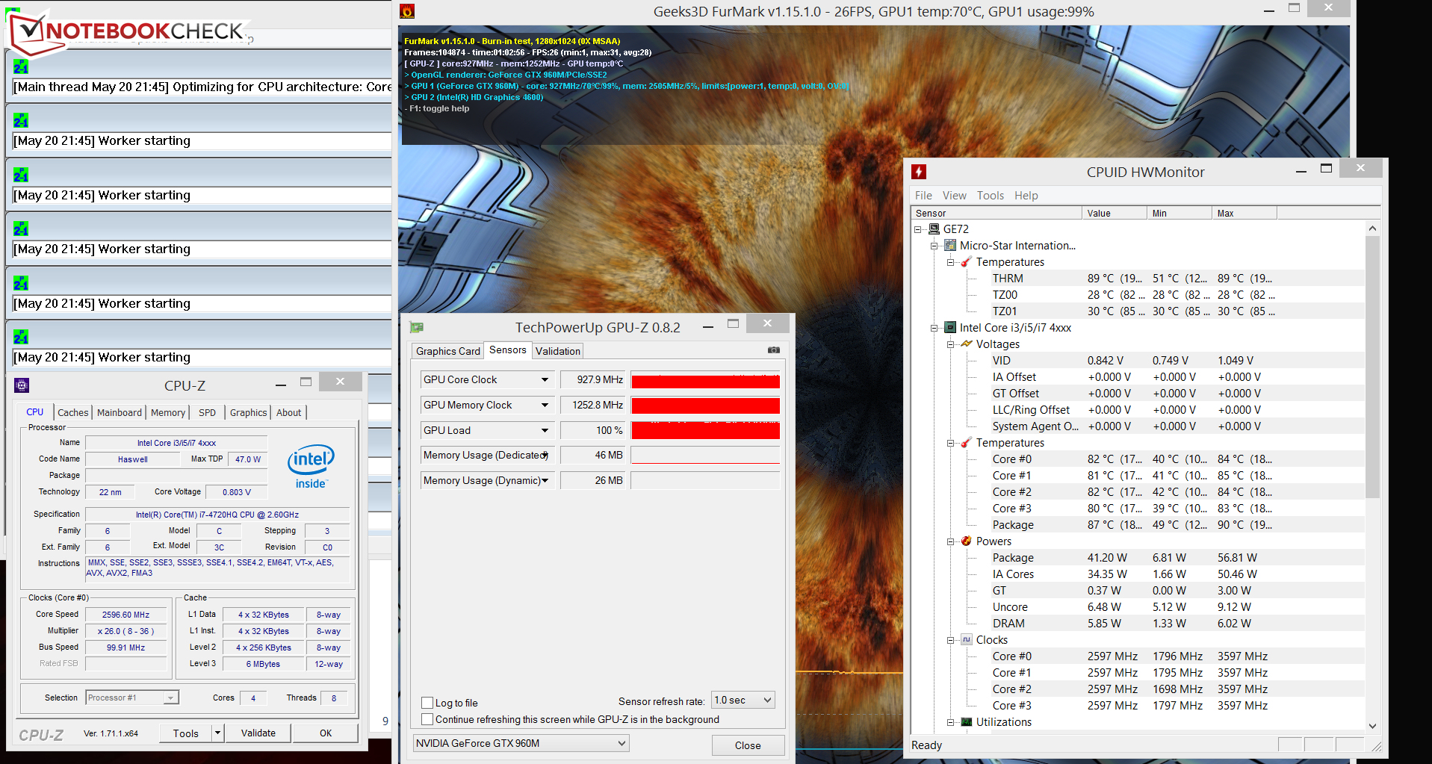Click the Voltages lightning icon in HWMonitor

[967, 344]
